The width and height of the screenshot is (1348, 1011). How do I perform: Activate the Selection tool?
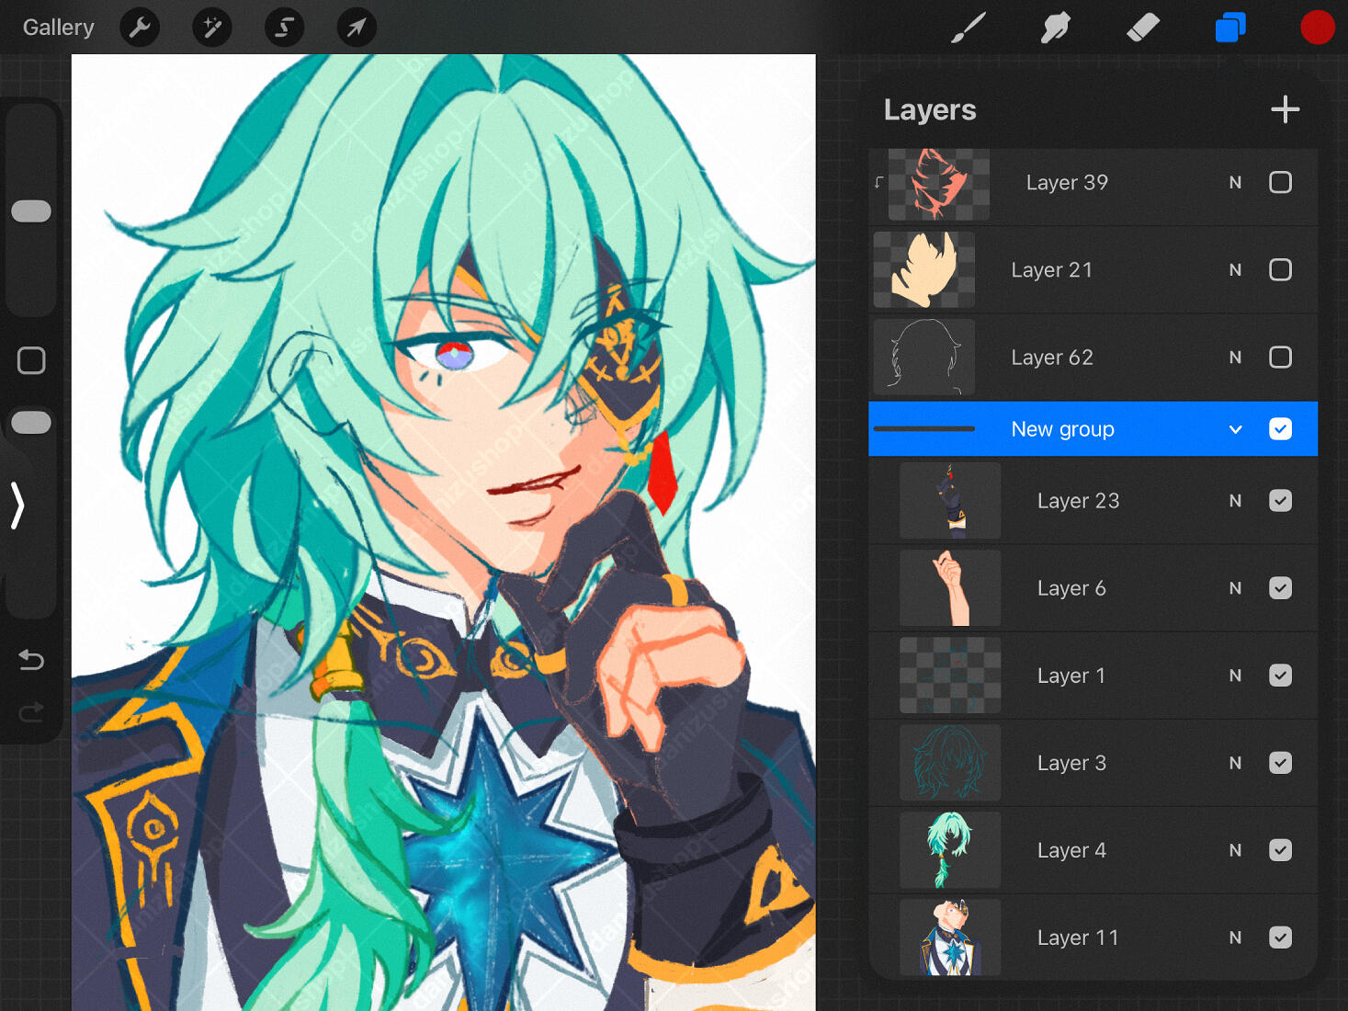[284, 28]
